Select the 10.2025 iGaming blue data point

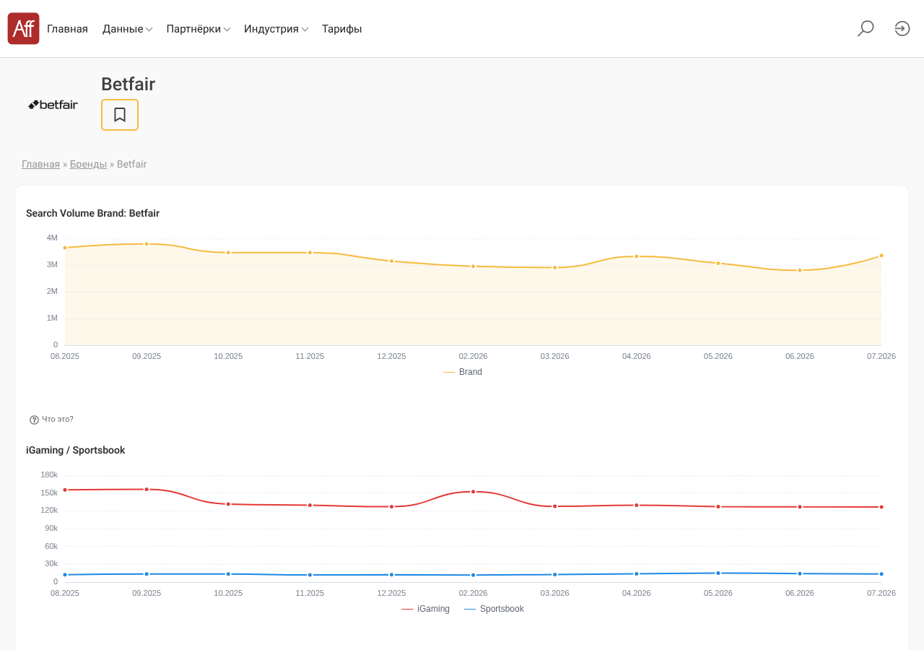click(x=228, y=574)
